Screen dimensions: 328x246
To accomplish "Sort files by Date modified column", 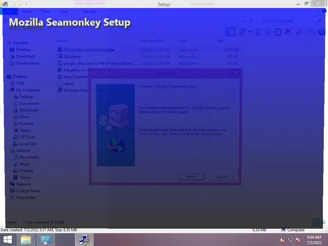I will (x=152, y=41).
